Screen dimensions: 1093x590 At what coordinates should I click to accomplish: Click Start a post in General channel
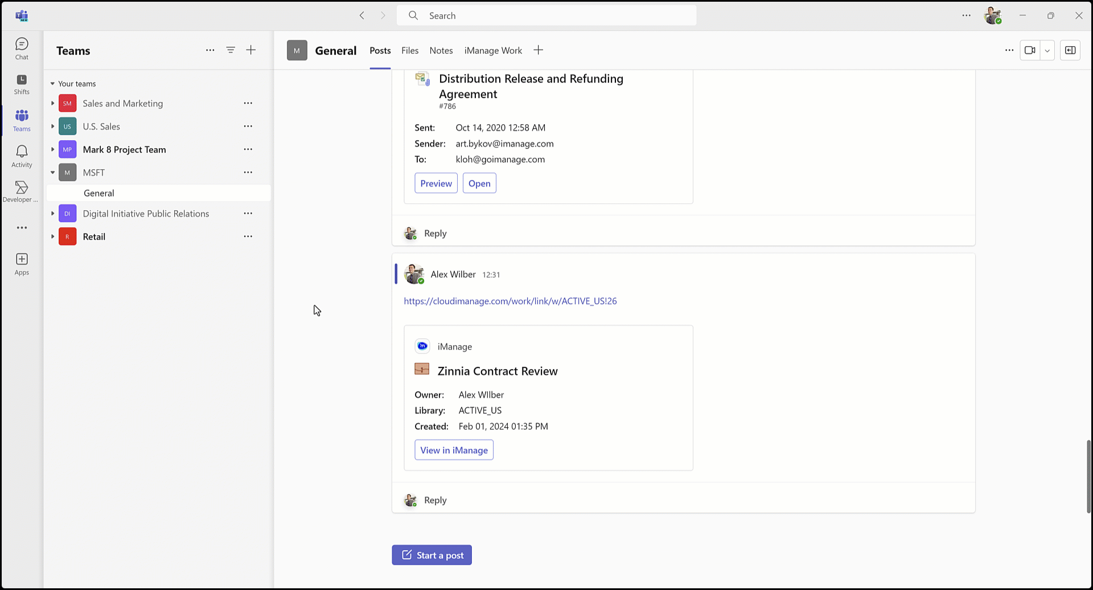[x=432, y=555]
